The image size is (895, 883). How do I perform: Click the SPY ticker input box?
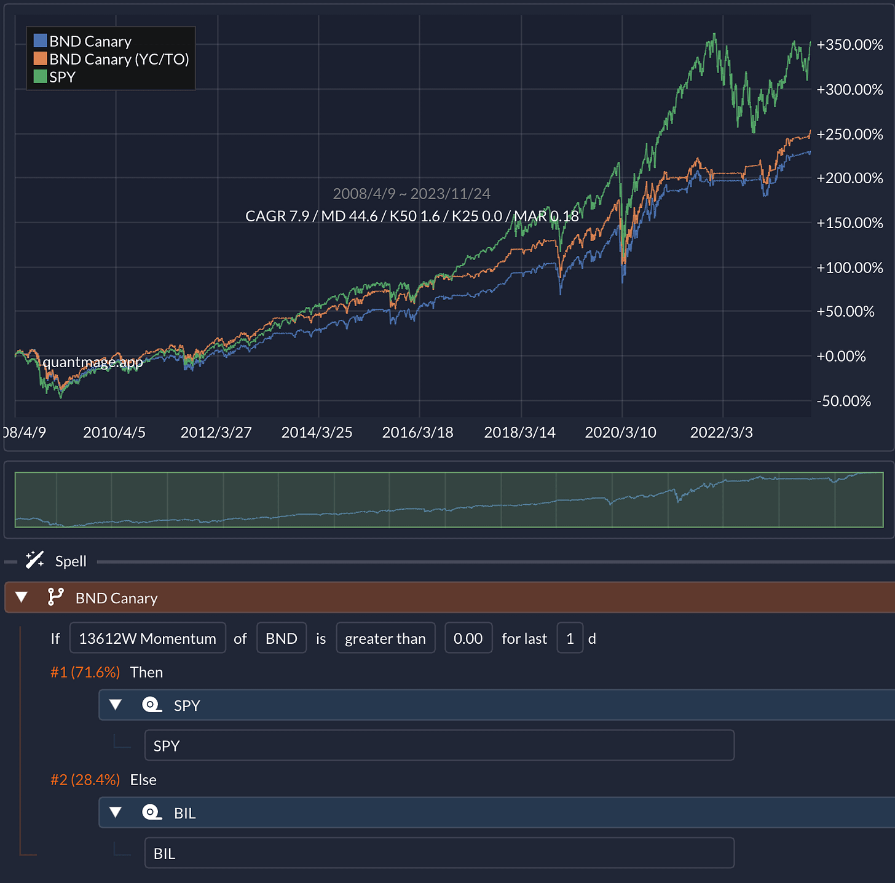tap(440, 745)
